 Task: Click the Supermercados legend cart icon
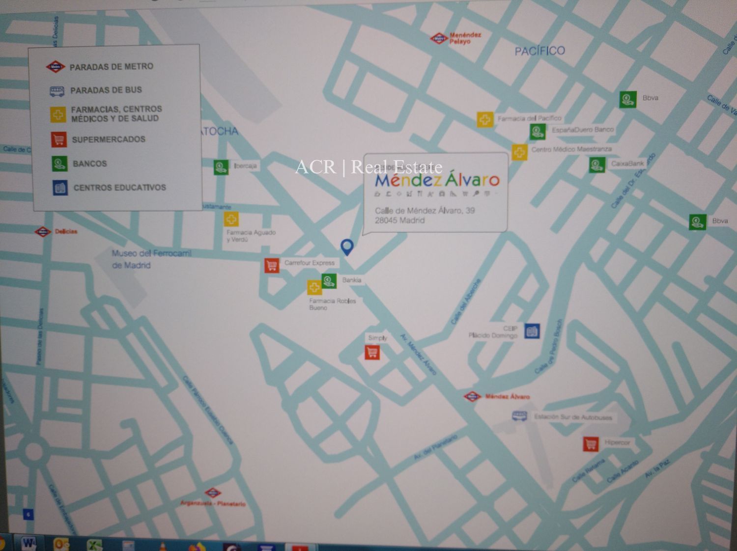59,139
